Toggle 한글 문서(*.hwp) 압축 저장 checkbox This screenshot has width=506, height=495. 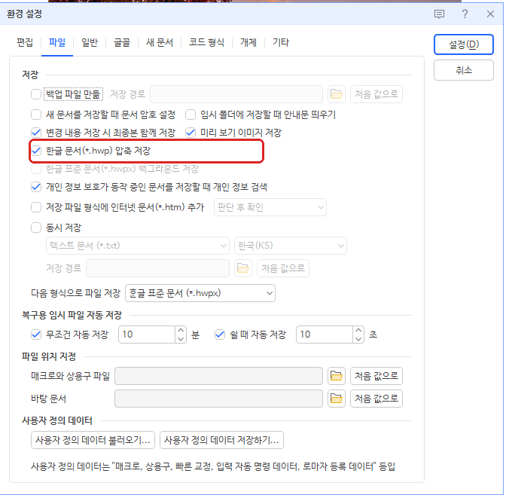36,151
